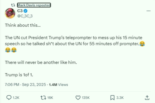
Task: Click the 16K repost count
Action: (50, 97)
